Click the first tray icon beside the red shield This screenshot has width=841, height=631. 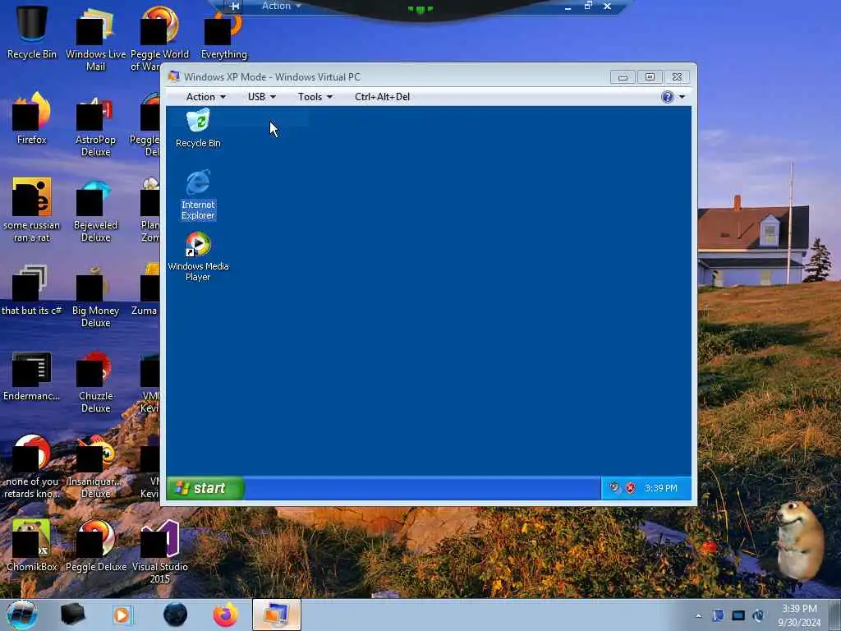614,488
